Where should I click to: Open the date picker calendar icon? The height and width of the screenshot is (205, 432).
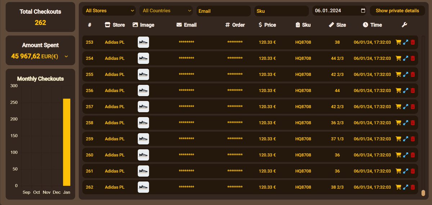click(363, 11)
